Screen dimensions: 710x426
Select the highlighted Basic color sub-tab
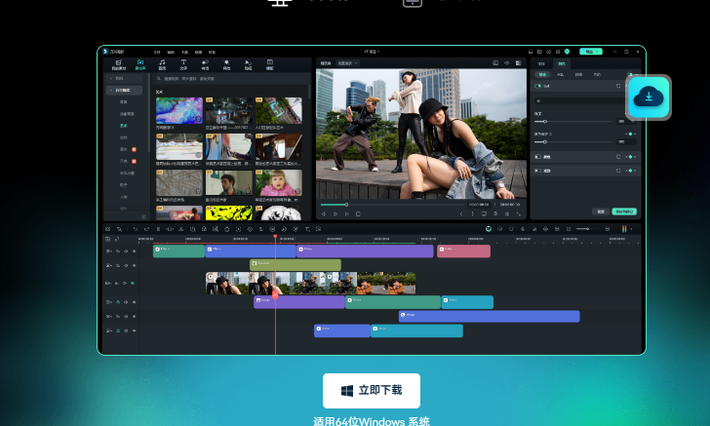542,75
